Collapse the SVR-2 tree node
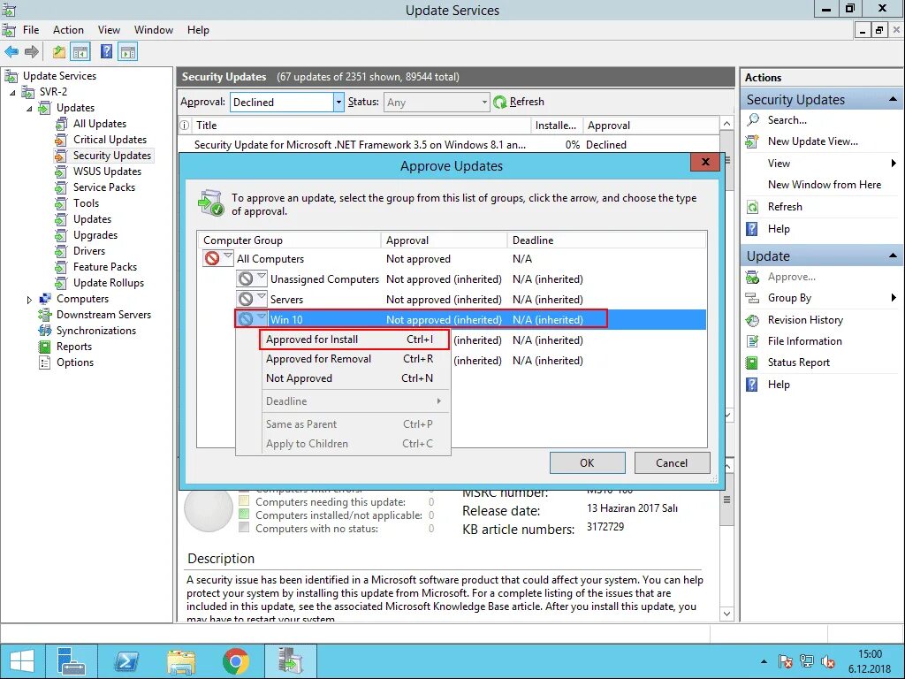Viewport: 905px width, 679px height. pyautogui.click(x=12, y=92)
